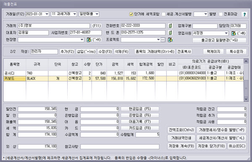Click 은행입금 (F6) button
This screenshot has width=252, height=162.
140,115
